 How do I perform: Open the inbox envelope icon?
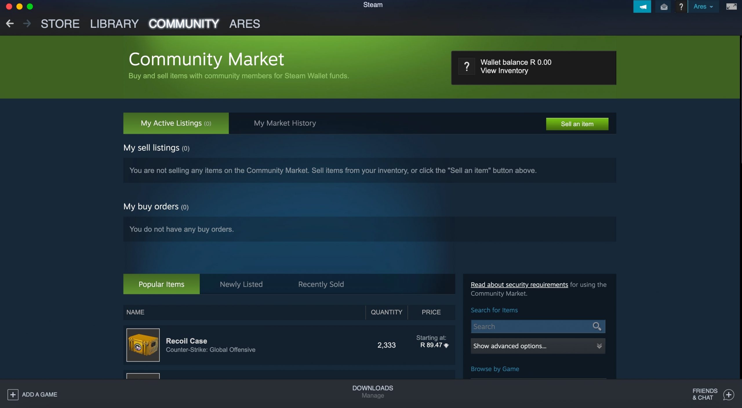point(664,6)
